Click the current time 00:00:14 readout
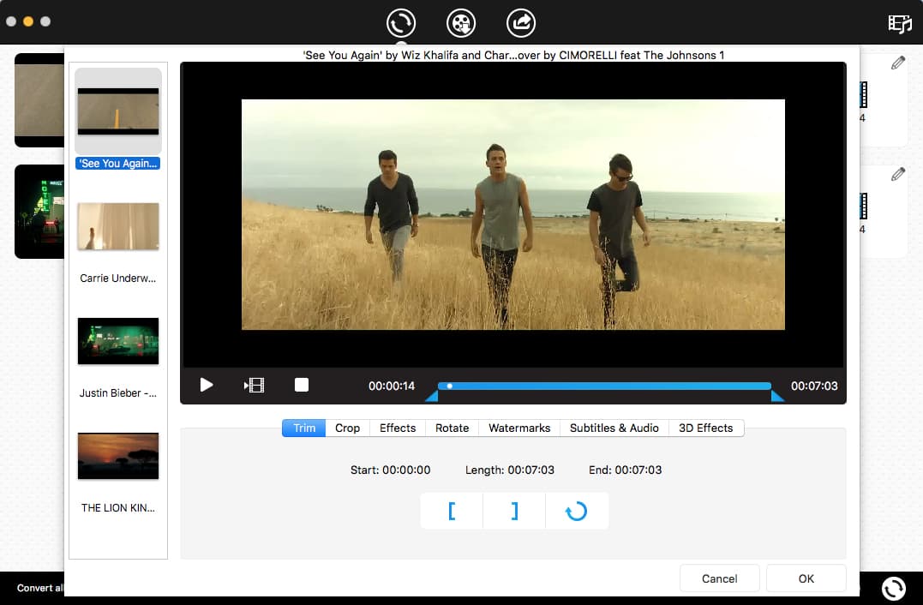The width and height of the screenshot is (923, 605). [x=392, y=386]
